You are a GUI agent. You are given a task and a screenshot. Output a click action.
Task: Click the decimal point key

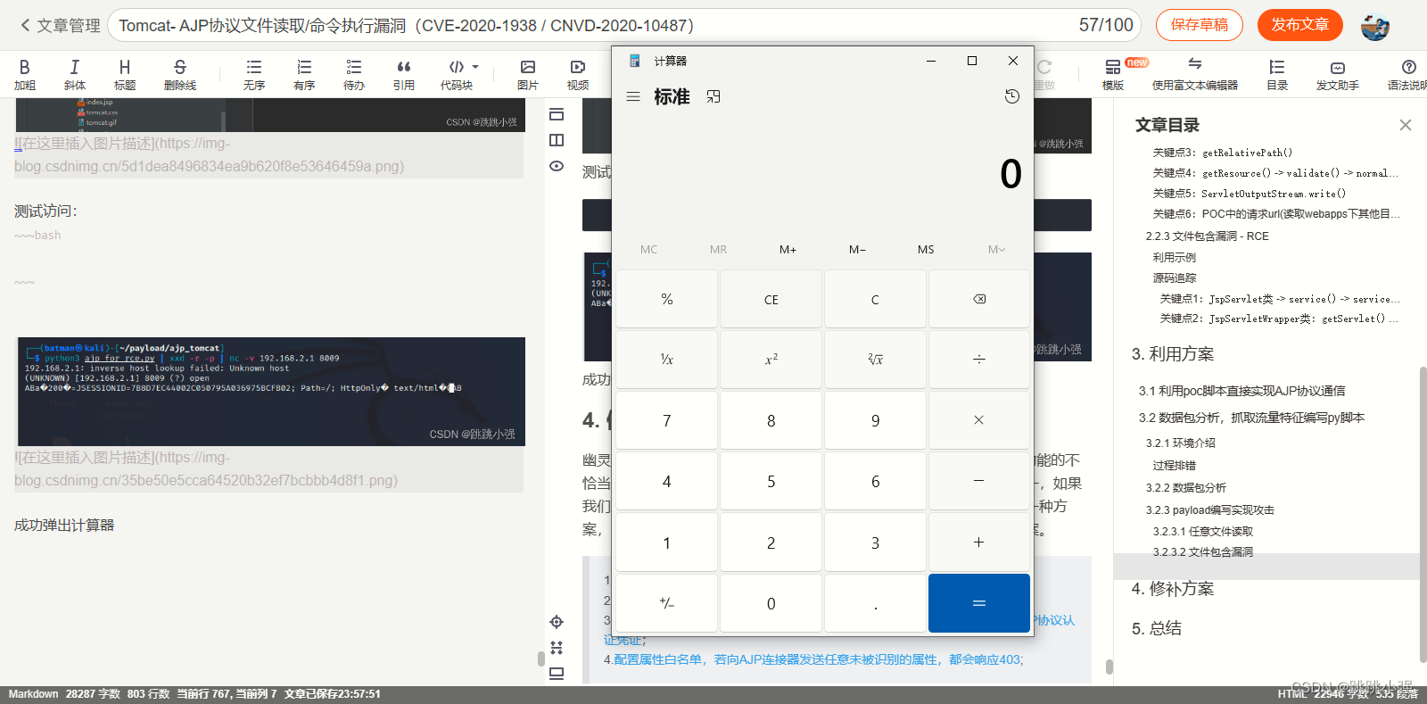click(875, 603)
